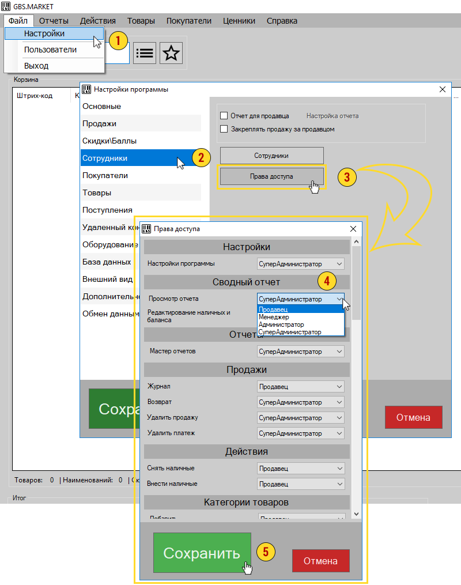Click 'Настройка отчета' link
This screenshot has height=585, width=461.
[x=332, y=116]
